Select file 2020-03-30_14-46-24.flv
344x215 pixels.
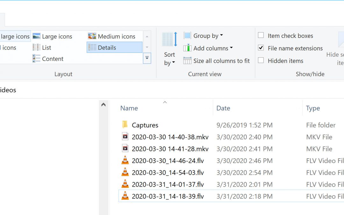[168, 161]
